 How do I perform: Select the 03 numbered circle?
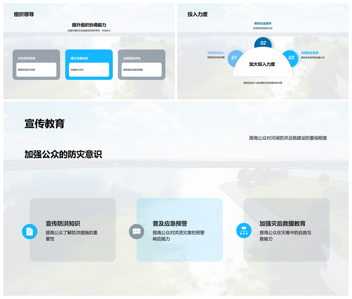point(291,58)
